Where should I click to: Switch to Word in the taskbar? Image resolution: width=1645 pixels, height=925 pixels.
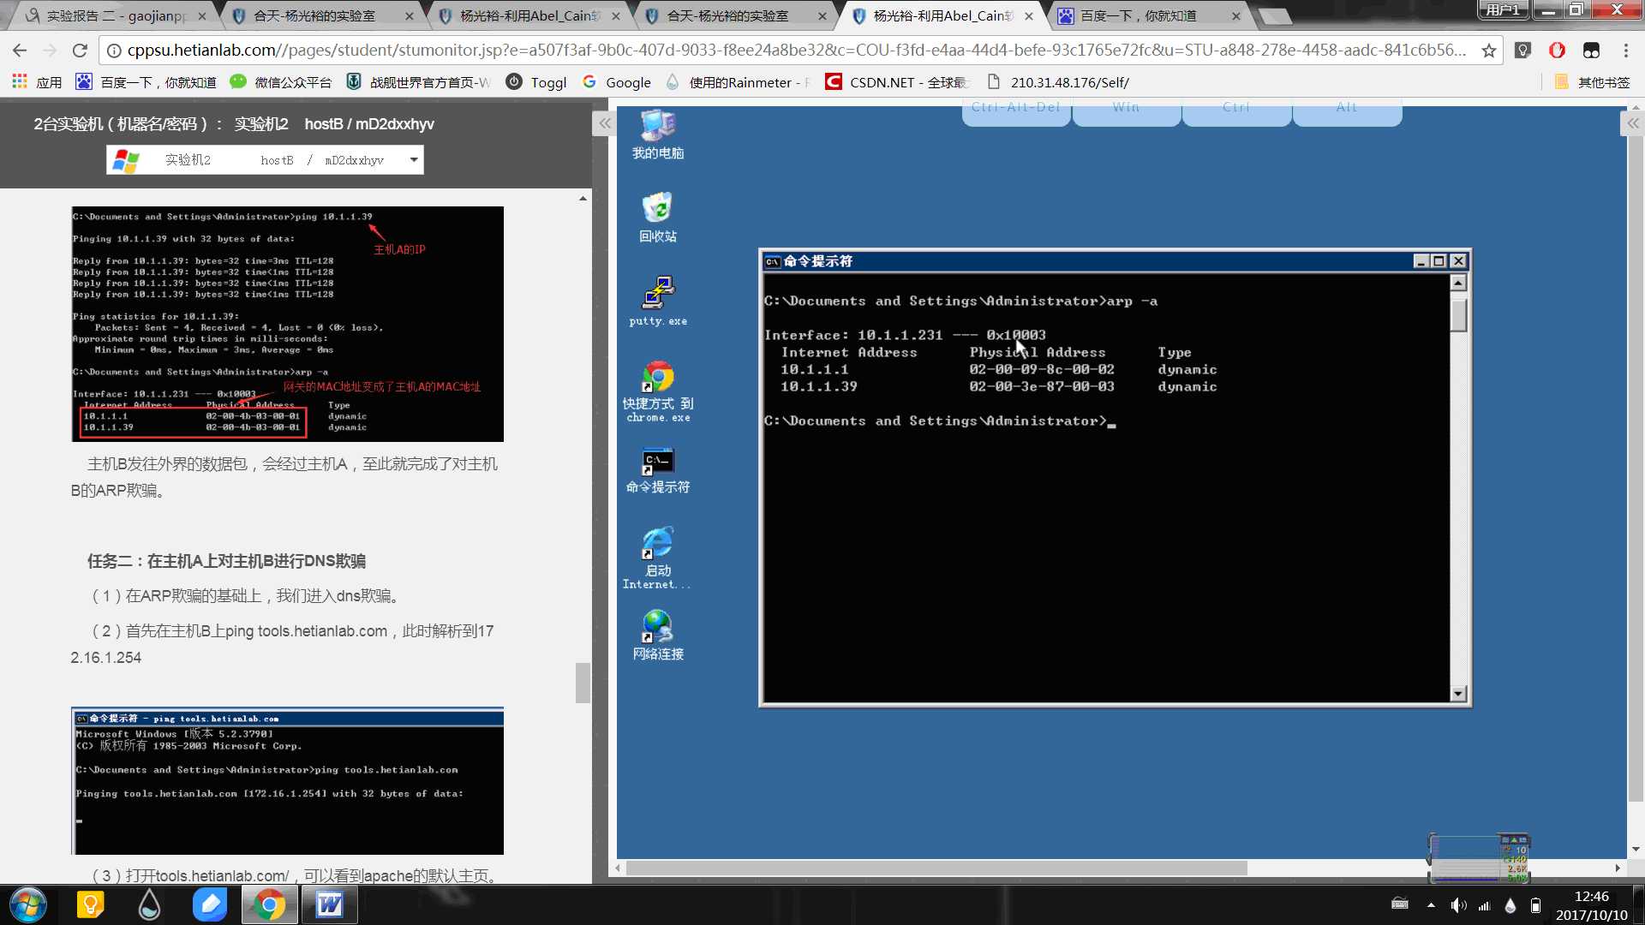[x=329, y=904]
